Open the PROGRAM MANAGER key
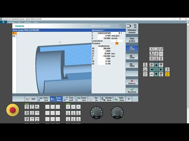This screenshot has height=141, width=189. click(x=151, y=54)
